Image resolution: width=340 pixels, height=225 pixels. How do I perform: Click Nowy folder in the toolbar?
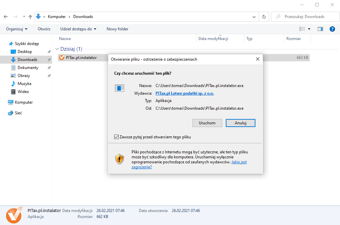[x=117, y=29]
